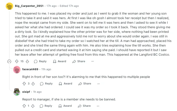Reply to oisipf's comment
177x111 pixels.
[46, 106]
